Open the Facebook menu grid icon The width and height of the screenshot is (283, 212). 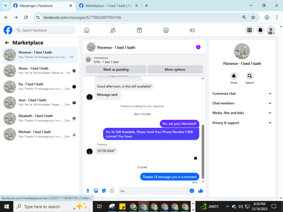[x=250, y=30]
